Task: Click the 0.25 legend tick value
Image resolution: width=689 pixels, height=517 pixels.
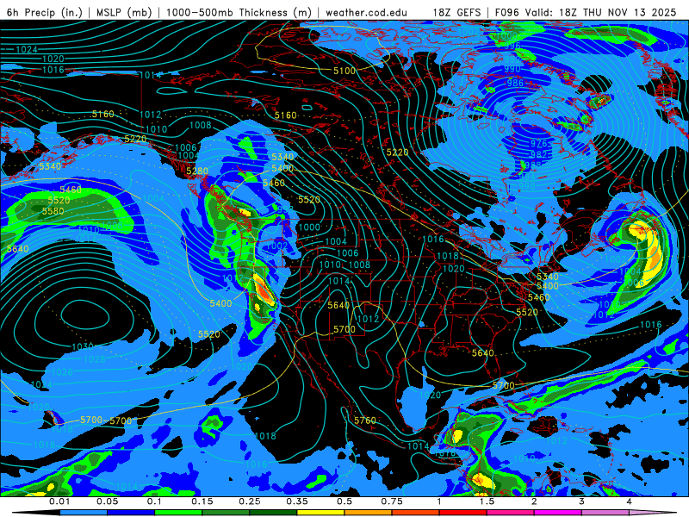Action: pyautogui.click(x=249, y=501)
